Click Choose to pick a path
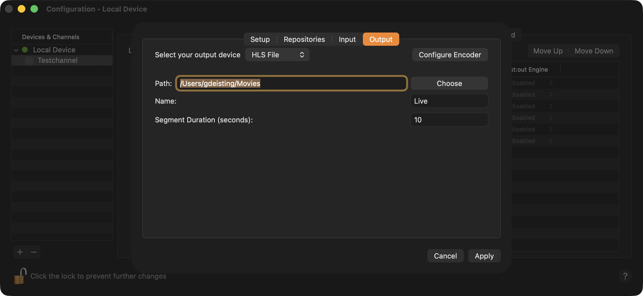This screenshot has width=643, height=296. 449,84
